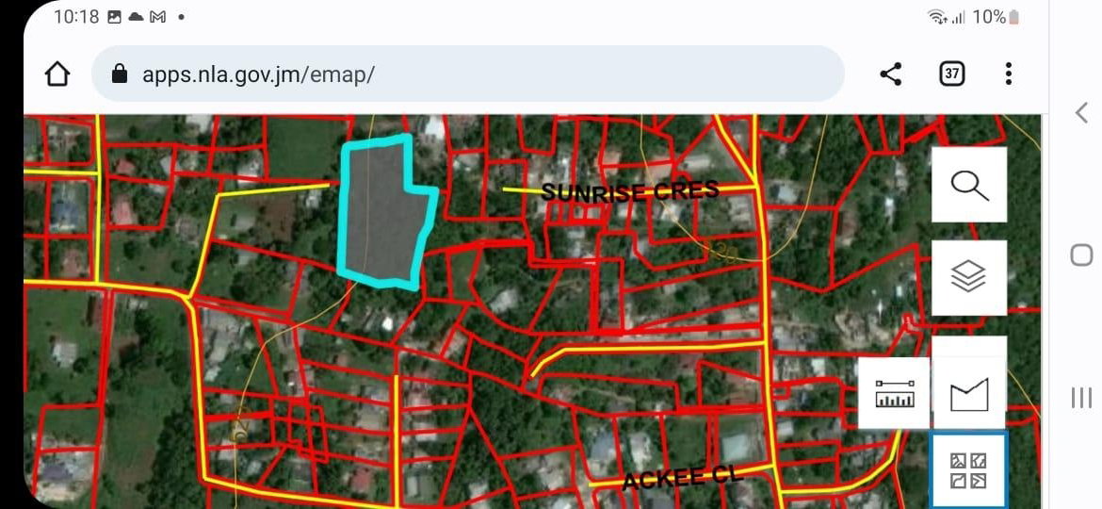This screenshot has width=1102, height=509.
Task: Open the browser three-dot menu
Action: pyautogui.click(x=1008, y=74)
